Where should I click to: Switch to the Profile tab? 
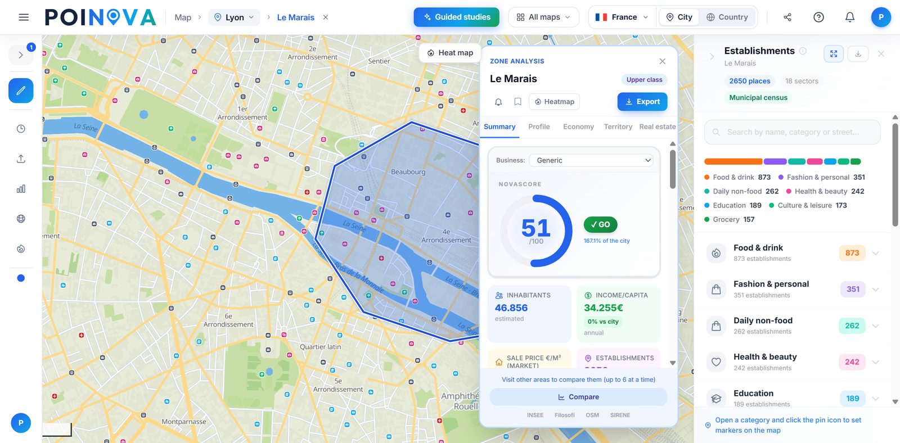539,126
